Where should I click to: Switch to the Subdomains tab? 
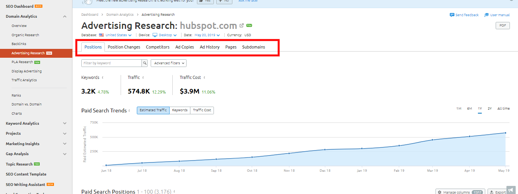pyautogui.click(x=254, y=47)
